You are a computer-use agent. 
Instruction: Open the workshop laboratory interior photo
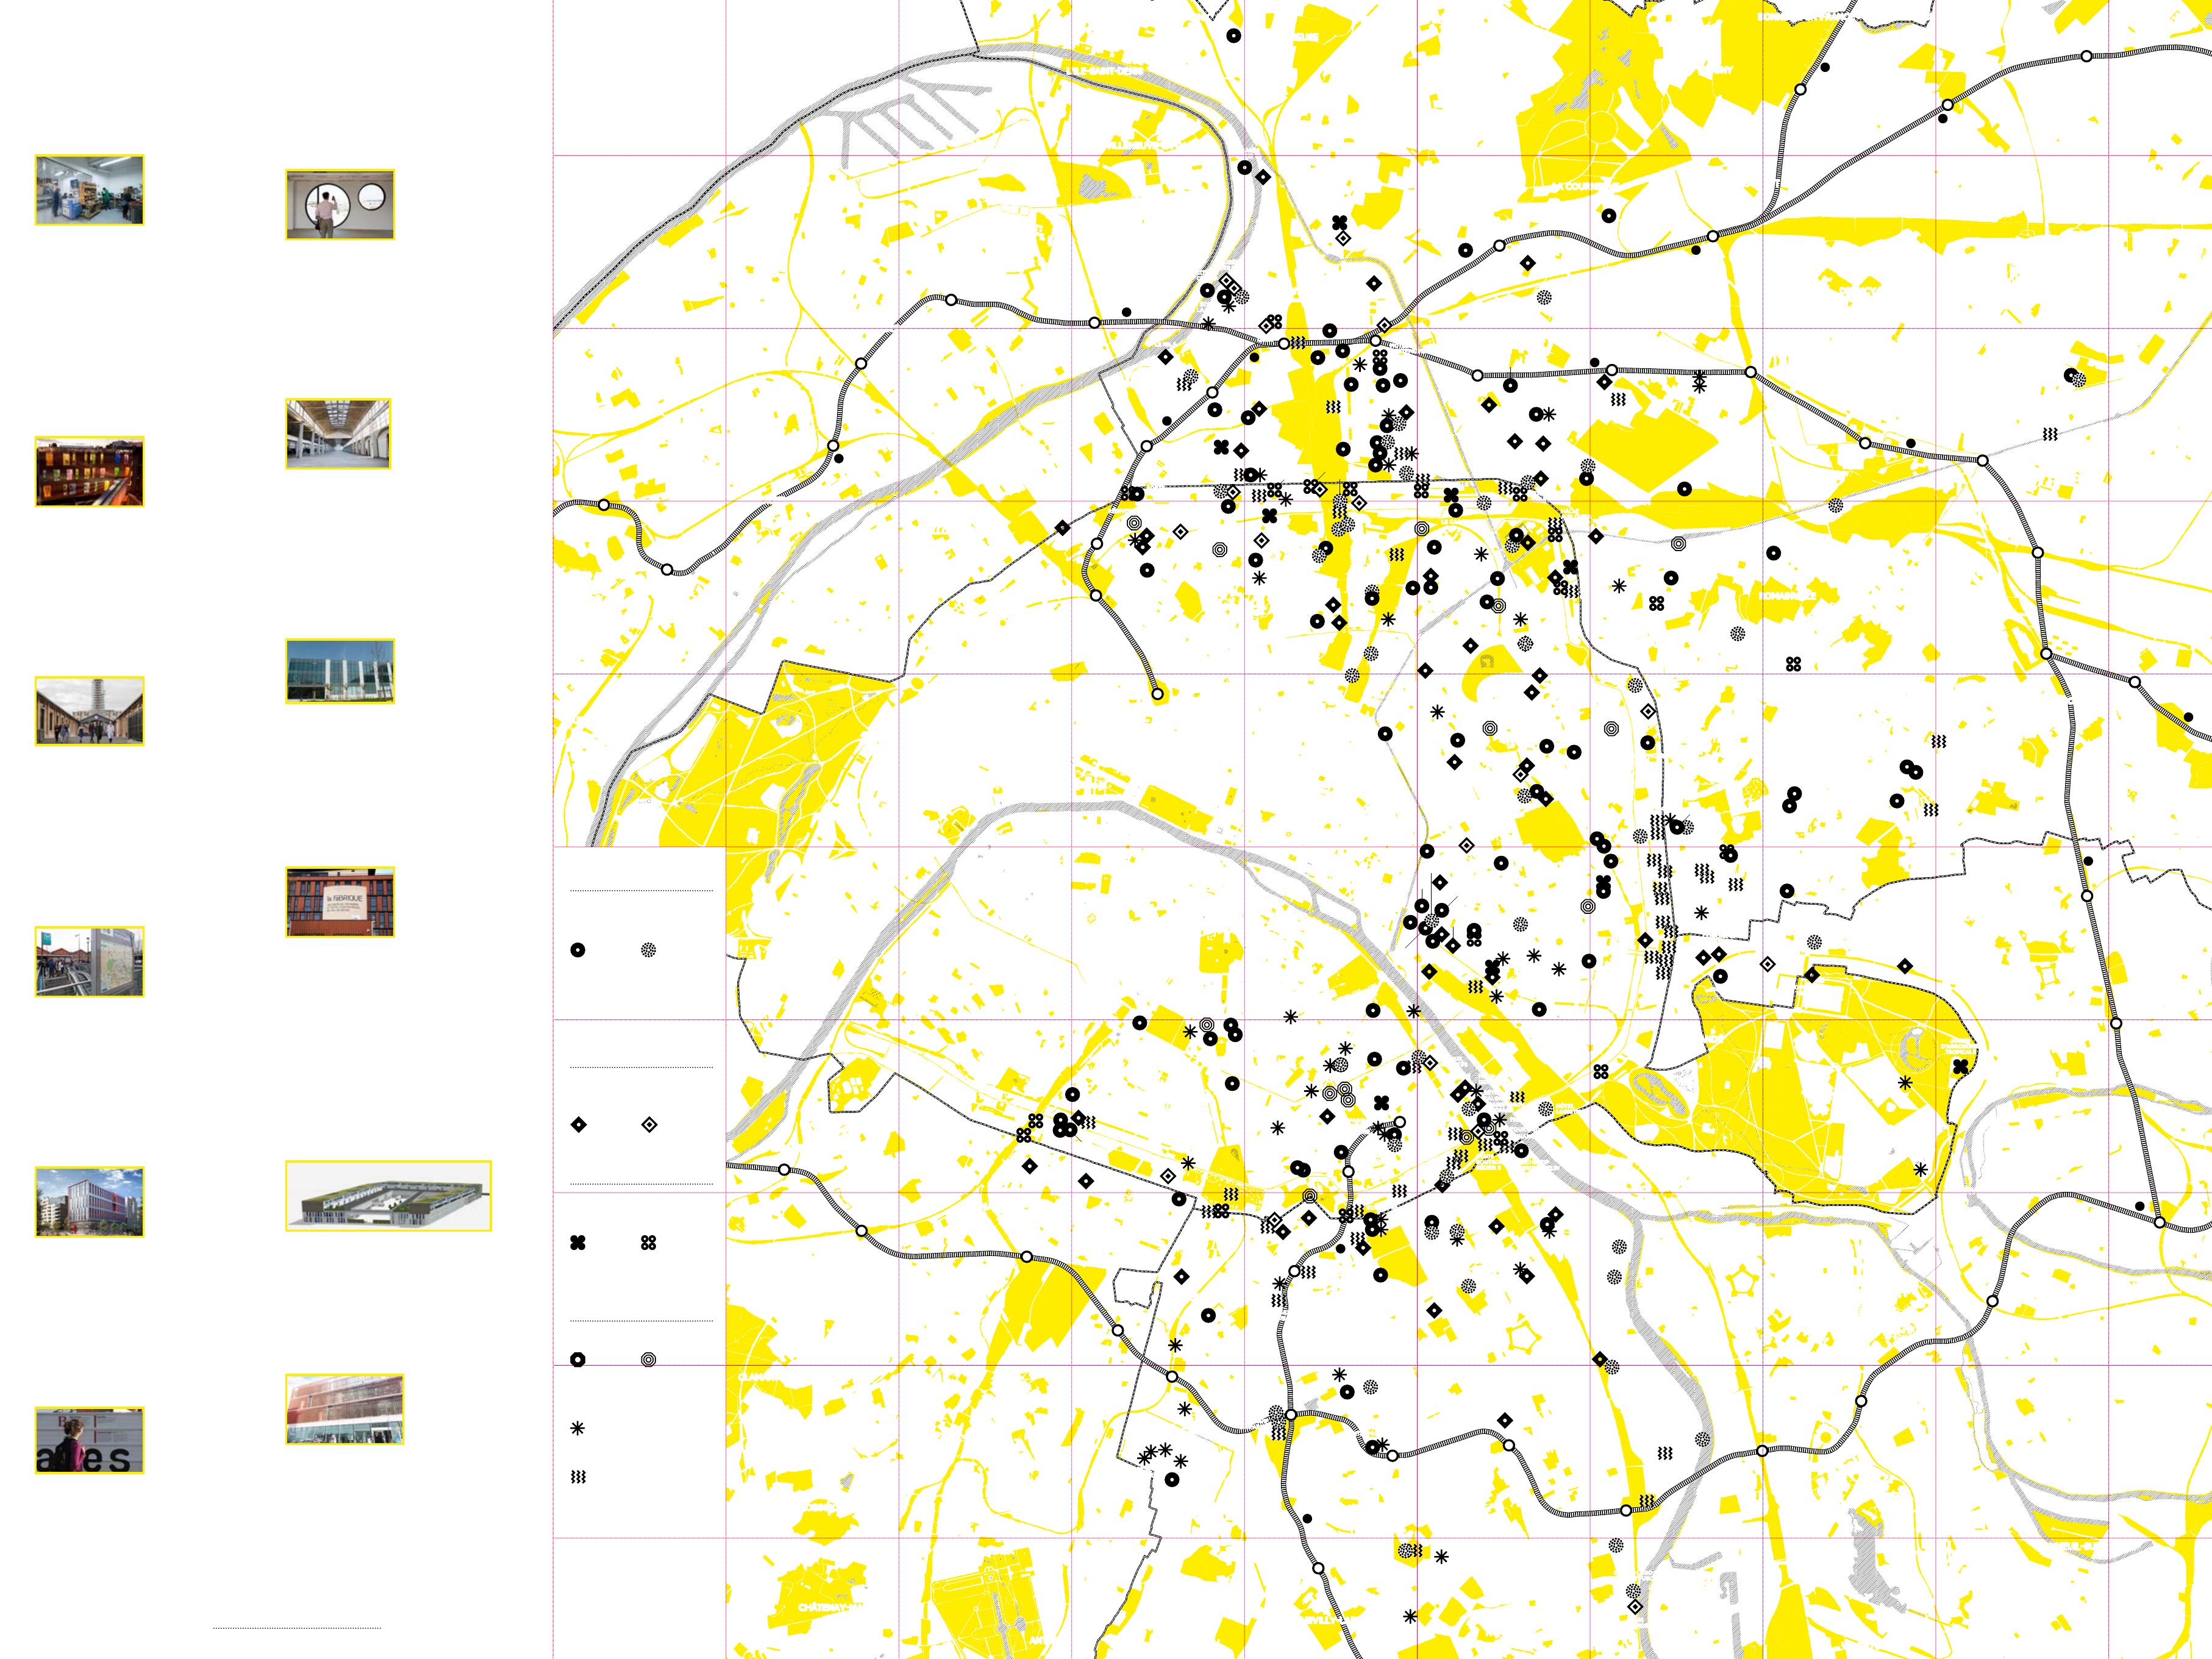coord(89,190)
